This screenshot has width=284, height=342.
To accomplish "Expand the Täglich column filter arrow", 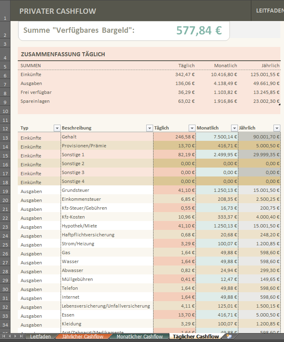I will point(192,128).
